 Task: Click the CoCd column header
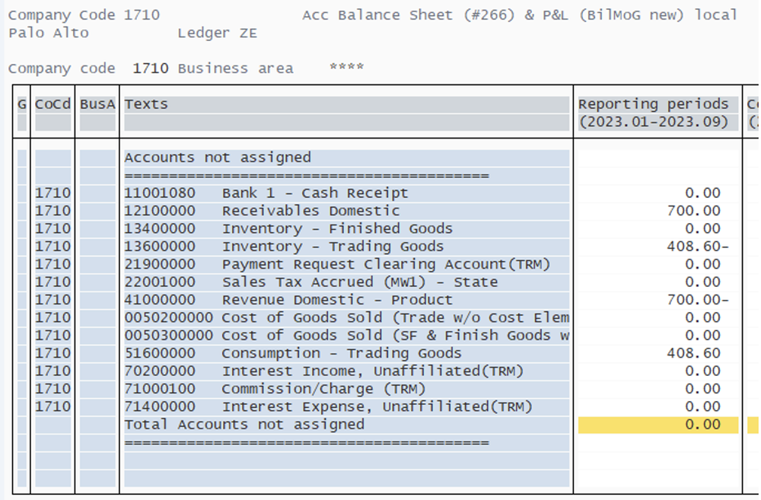(x=50, y=104)
